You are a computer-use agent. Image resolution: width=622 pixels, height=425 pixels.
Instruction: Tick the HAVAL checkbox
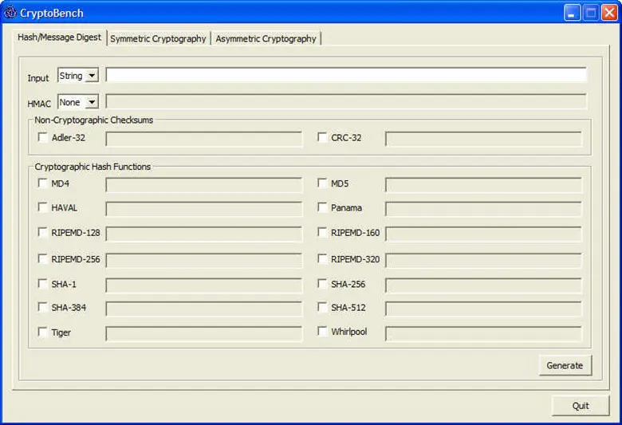pos(43,207)
